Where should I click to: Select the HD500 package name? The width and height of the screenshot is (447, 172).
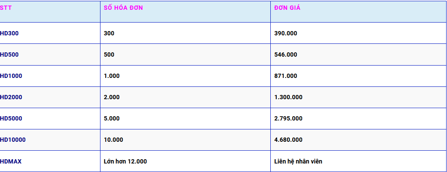click(x=9, y=54)
